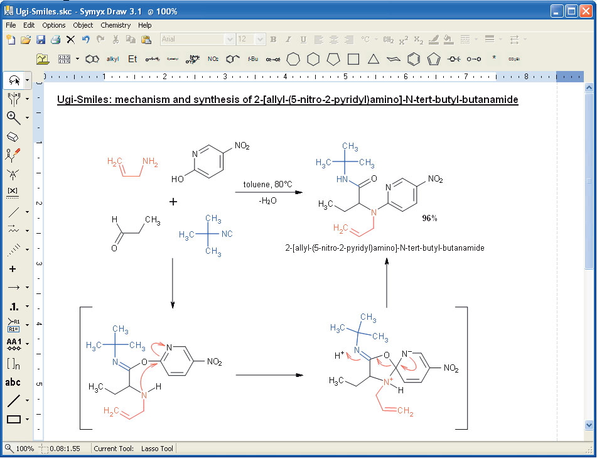The width and height of the screenshot is (597, 458).
Task: Click the benzene ring template
Action: point(413,59)
